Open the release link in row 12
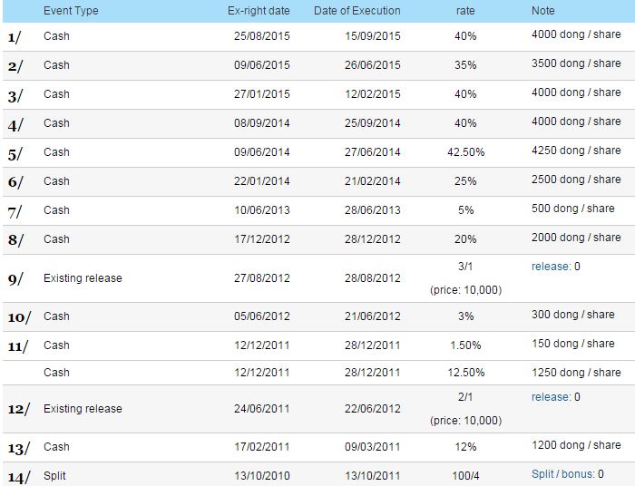This screenshot has height=486, width=635. (x=551, y=397)
